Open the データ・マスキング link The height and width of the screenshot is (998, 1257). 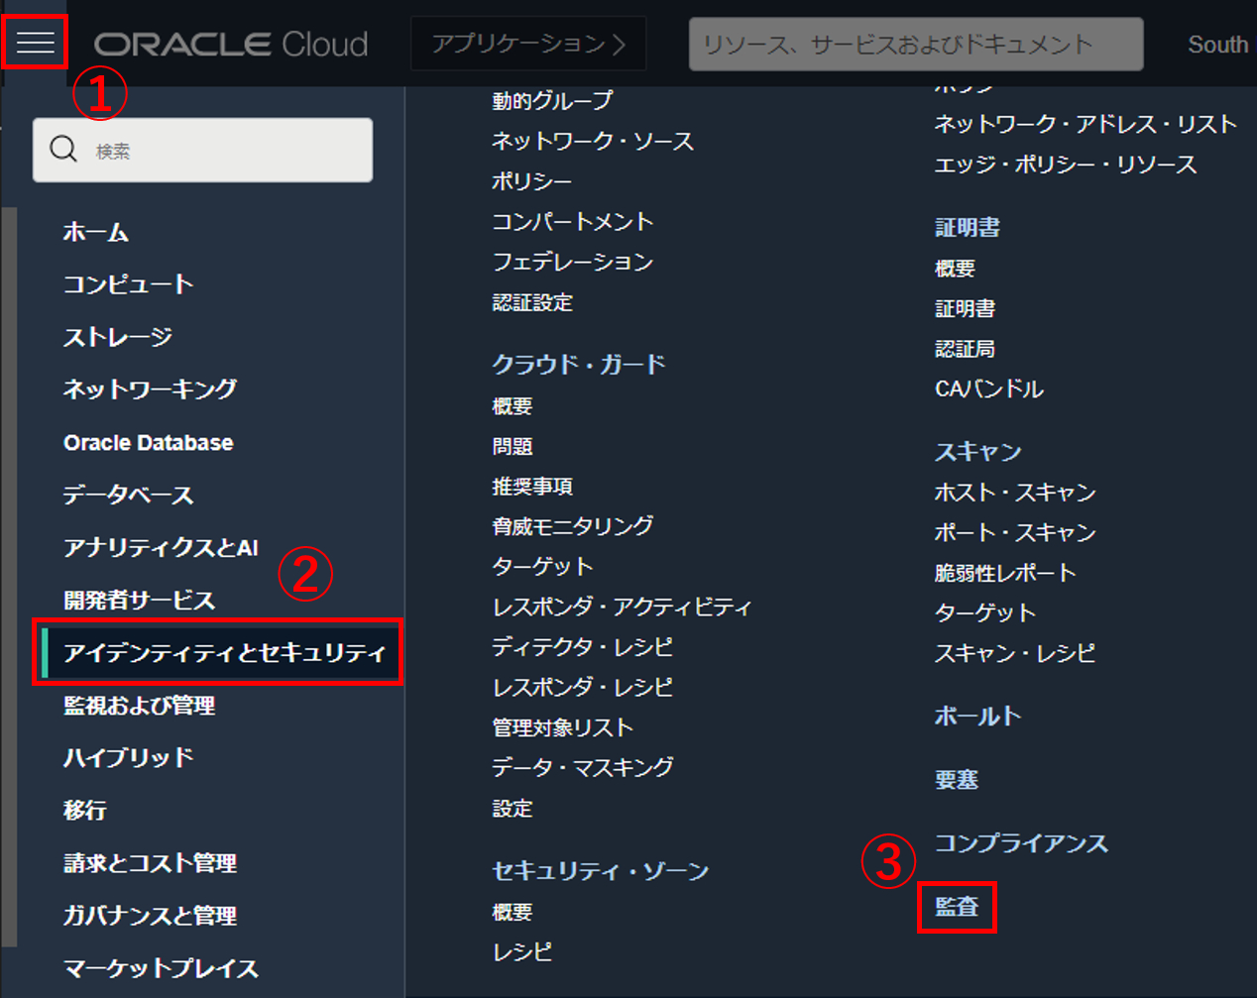(x=583, y=767)
